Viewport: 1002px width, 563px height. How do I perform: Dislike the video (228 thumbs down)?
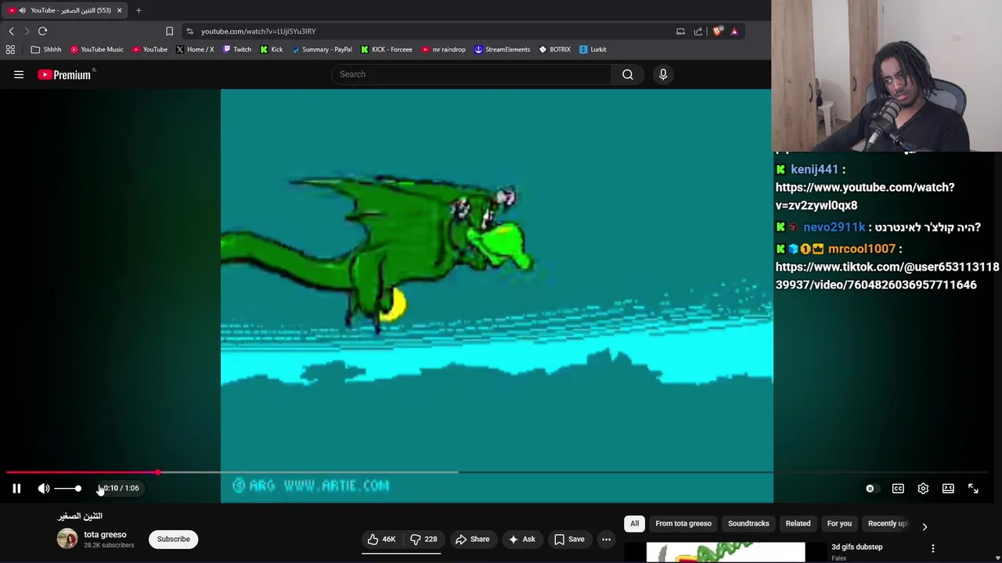[x=424, y=539]
